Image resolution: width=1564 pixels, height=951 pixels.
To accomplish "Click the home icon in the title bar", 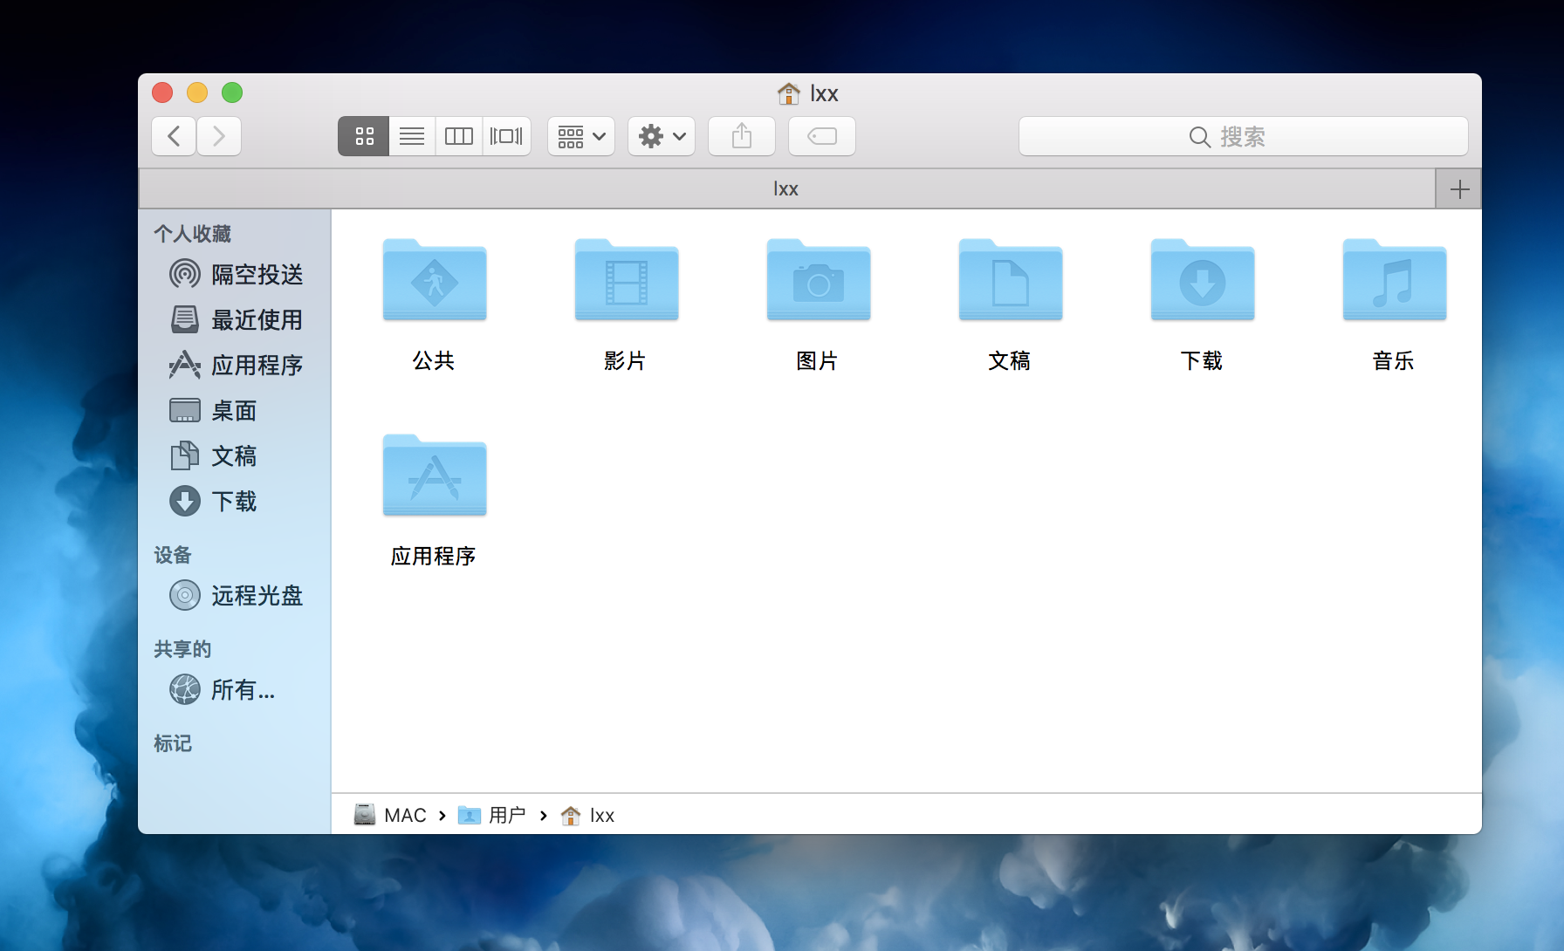I will [789, 93].
